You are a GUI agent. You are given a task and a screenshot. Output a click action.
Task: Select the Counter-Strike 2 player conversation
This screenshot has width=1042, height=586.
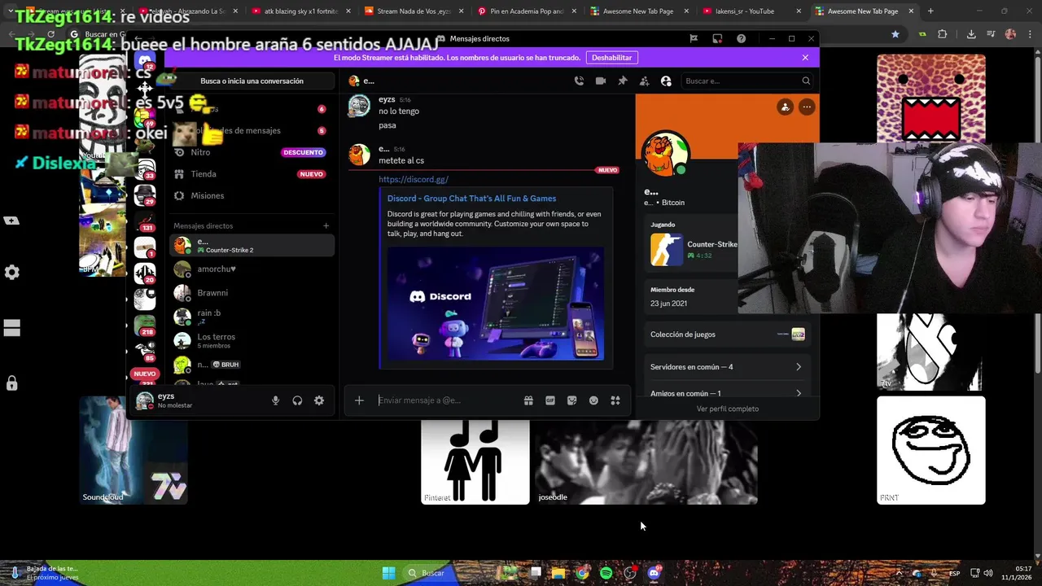pos(252,245)
